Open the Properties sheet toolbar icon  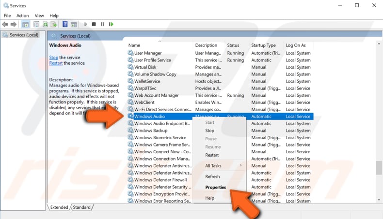36,24
